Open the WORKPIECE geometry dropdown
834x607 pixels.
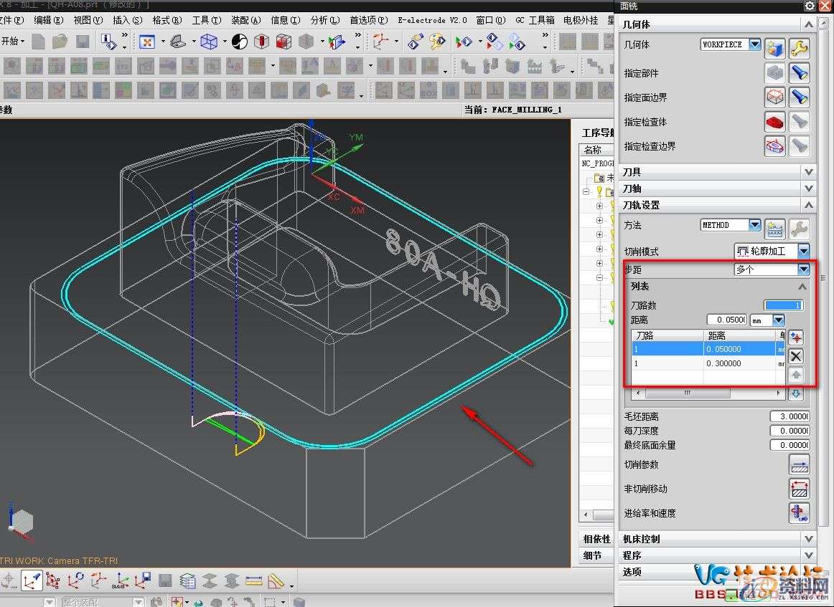(x=754, y=44)
